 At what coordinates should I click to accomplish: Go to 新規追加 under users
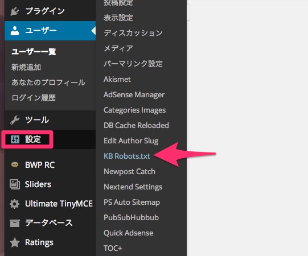point(26,67)
